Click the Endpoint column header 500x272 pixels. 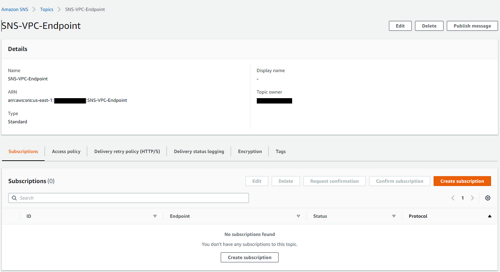180,216
